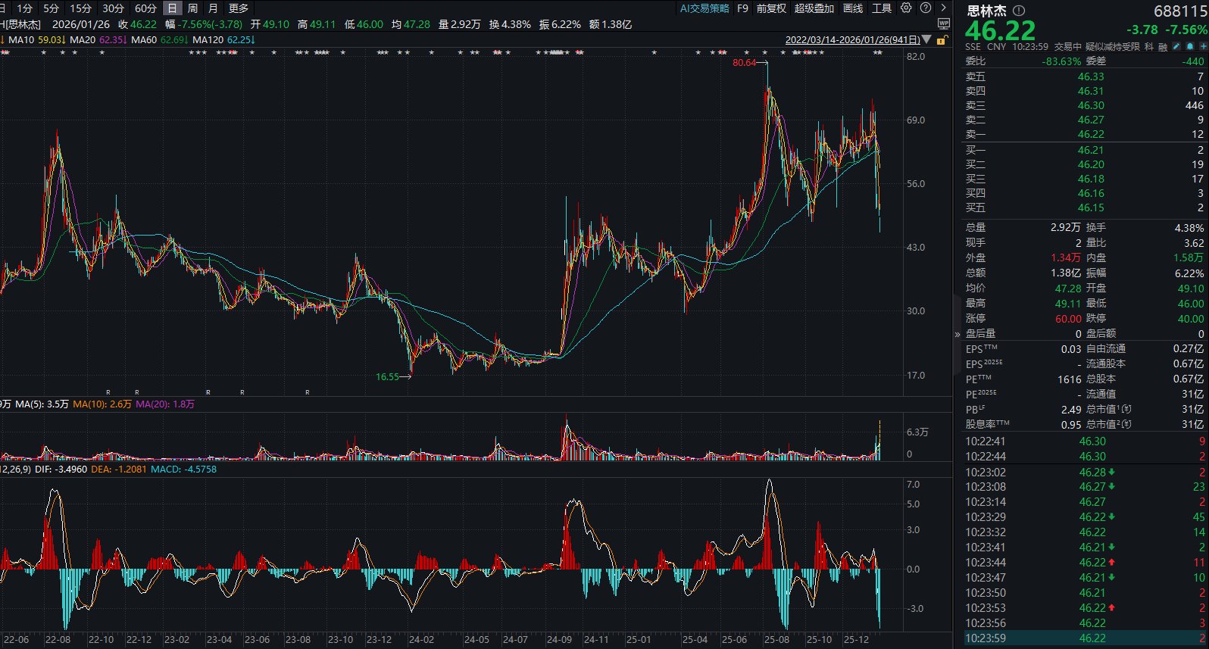Open AI交易策略 link
The image size is (1209, 649).
click(x=704, y=8)
